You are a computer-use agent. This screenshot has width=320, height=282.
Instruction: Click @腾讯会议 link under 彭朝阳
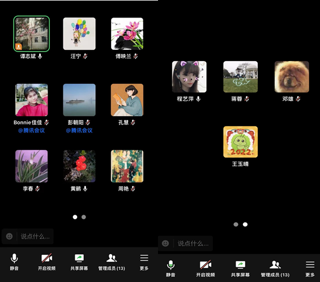79,130
